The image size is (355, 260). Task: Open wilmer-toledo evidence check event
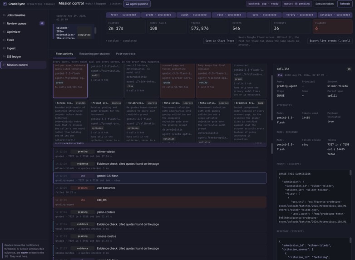[x=160, y=166]
